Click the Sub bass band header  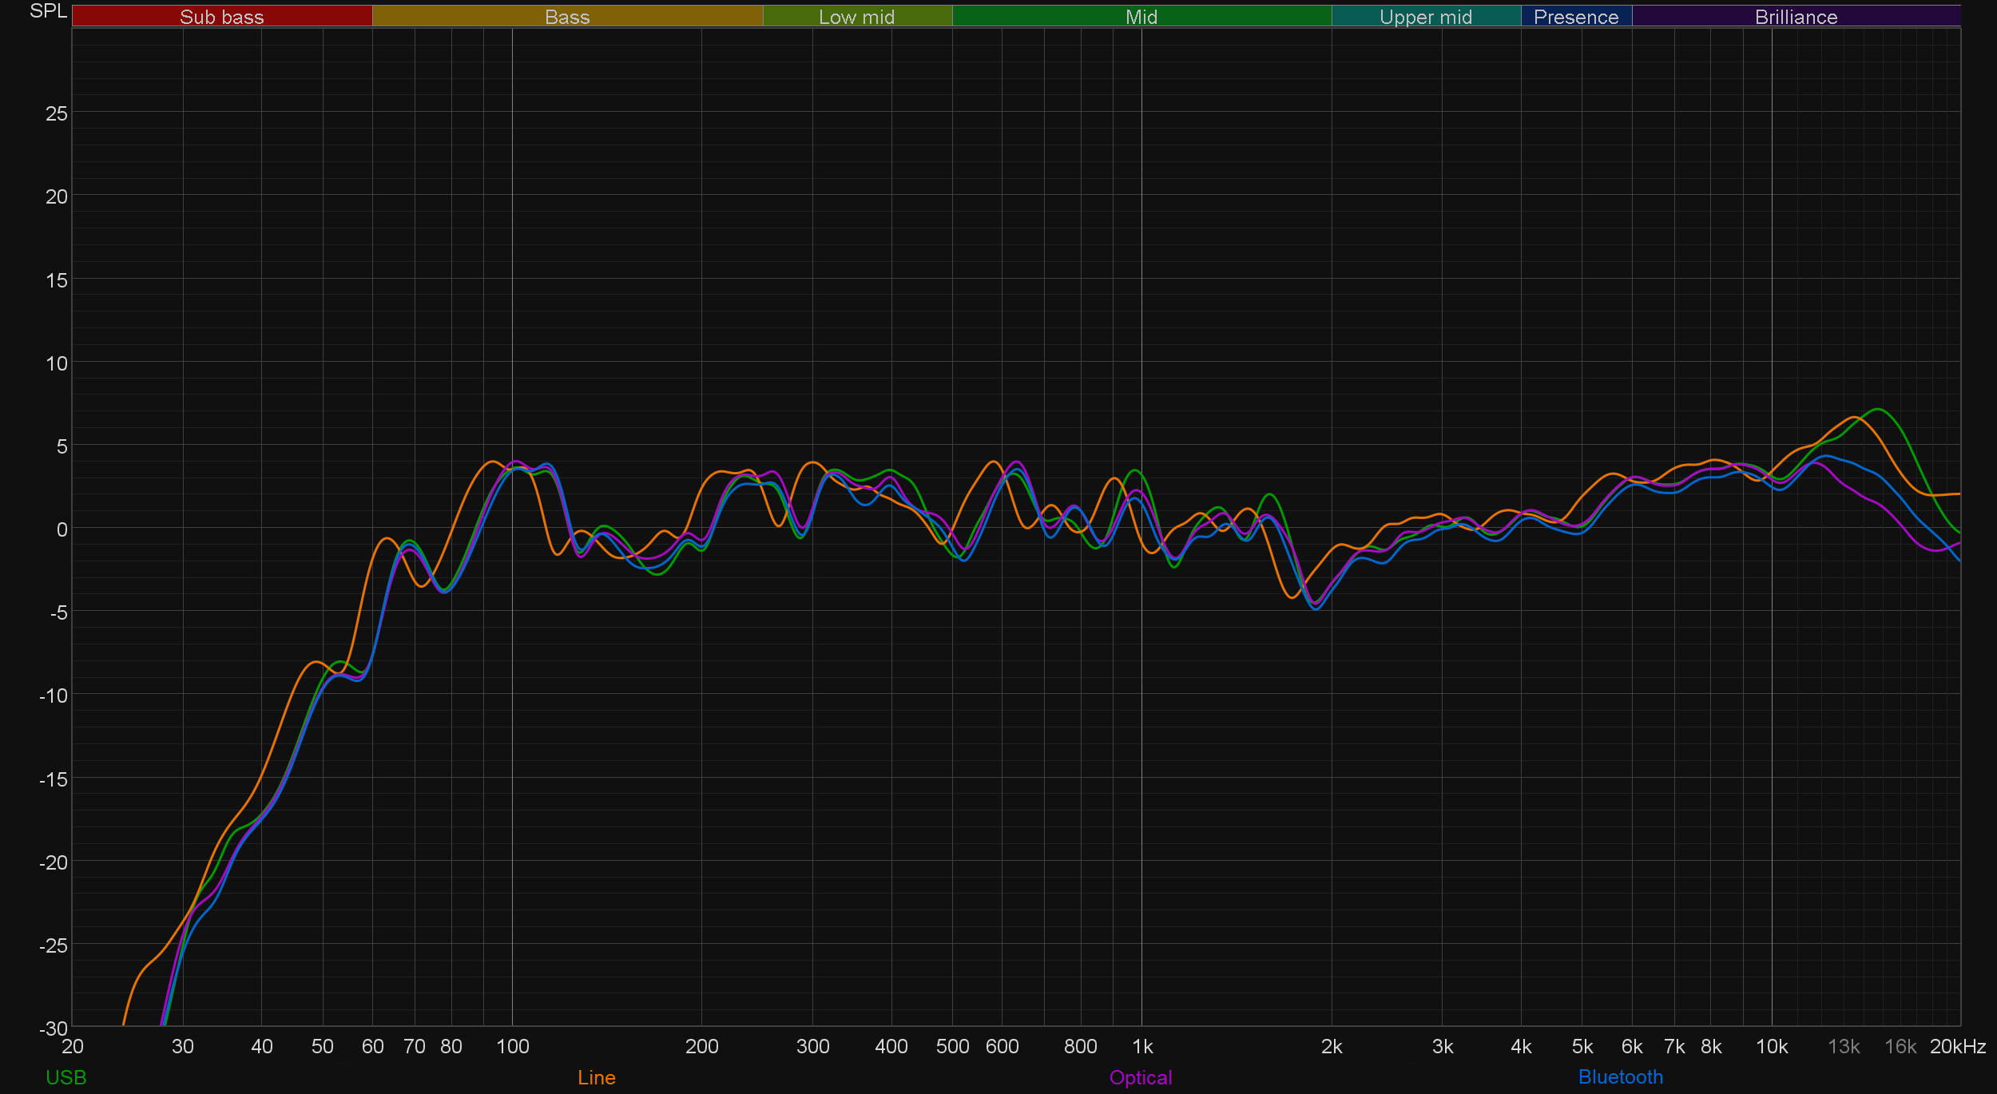point(221,17)
